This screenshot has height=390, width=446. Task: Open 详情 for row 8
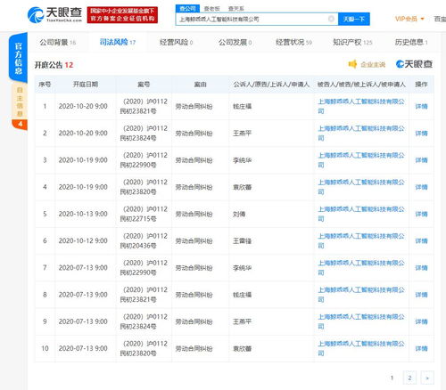[421, 295]
